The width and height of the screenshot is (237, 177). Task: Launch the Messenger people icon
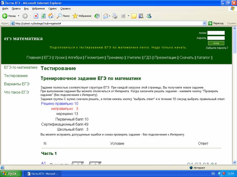(149, 16)
